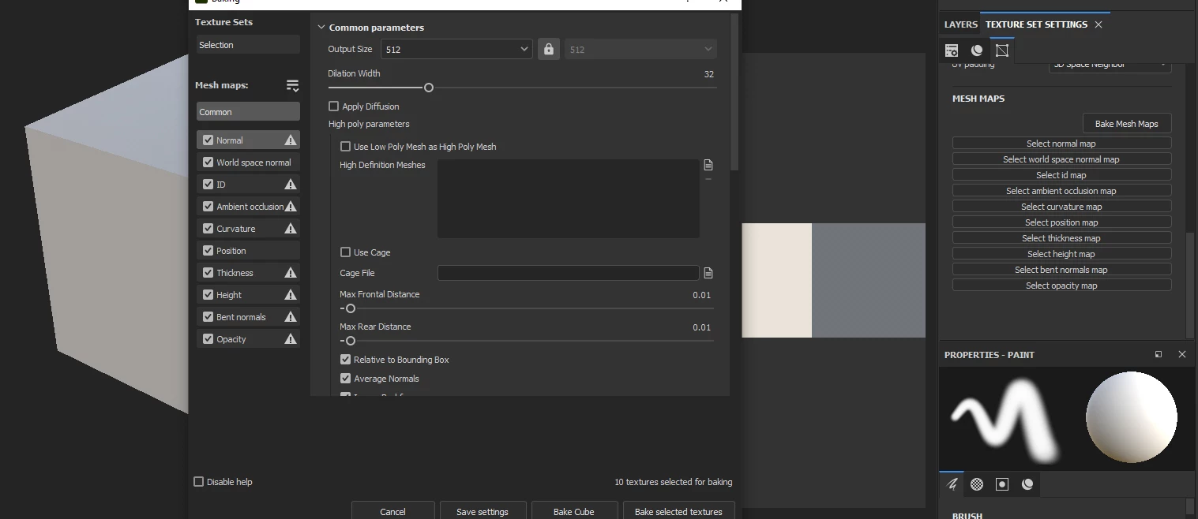Click the warning icon next to Opacity

tap(291, 339)
